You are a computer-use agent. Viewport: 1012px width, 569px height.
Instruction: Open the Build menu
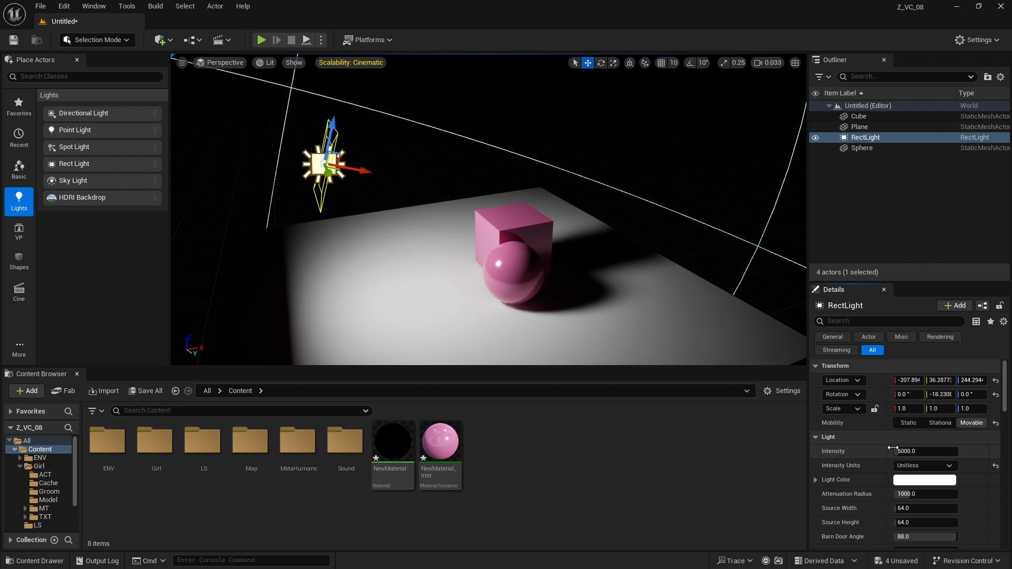pyautogui.click(x=155, y=6)
